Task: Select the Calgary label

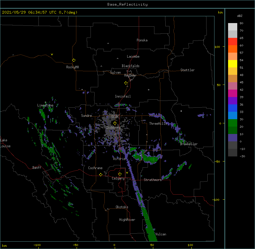Action: pyautogui.click(x=118, y=178)
